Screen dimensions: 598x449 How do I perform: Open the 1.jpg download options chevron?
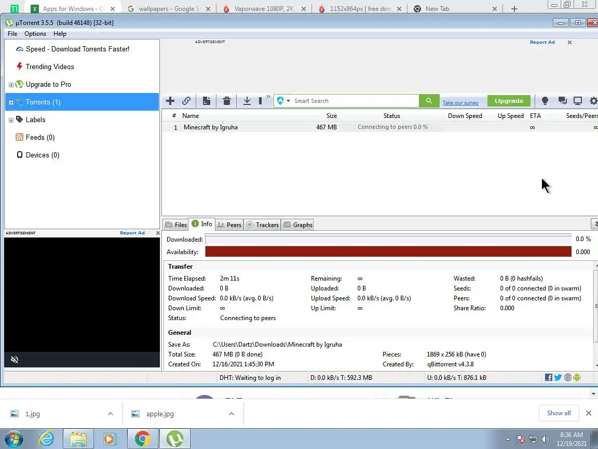pos(110,414)
